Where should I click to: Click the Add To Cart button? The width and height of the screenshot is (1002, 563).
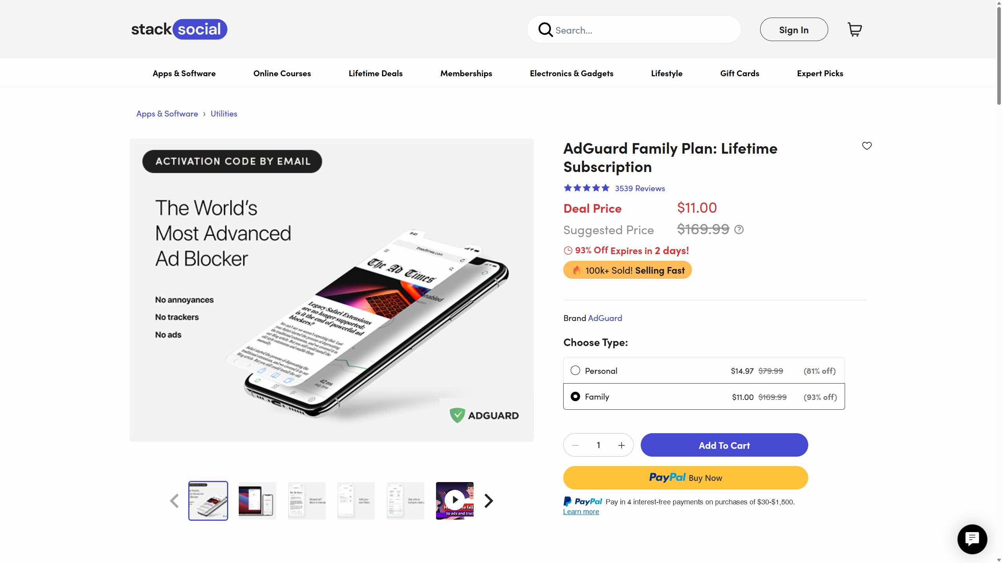pos(724,445)
